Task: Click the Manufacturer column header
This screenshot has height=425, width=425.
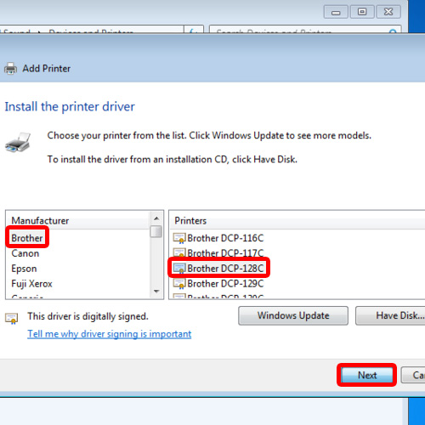Action: (77, 221)
